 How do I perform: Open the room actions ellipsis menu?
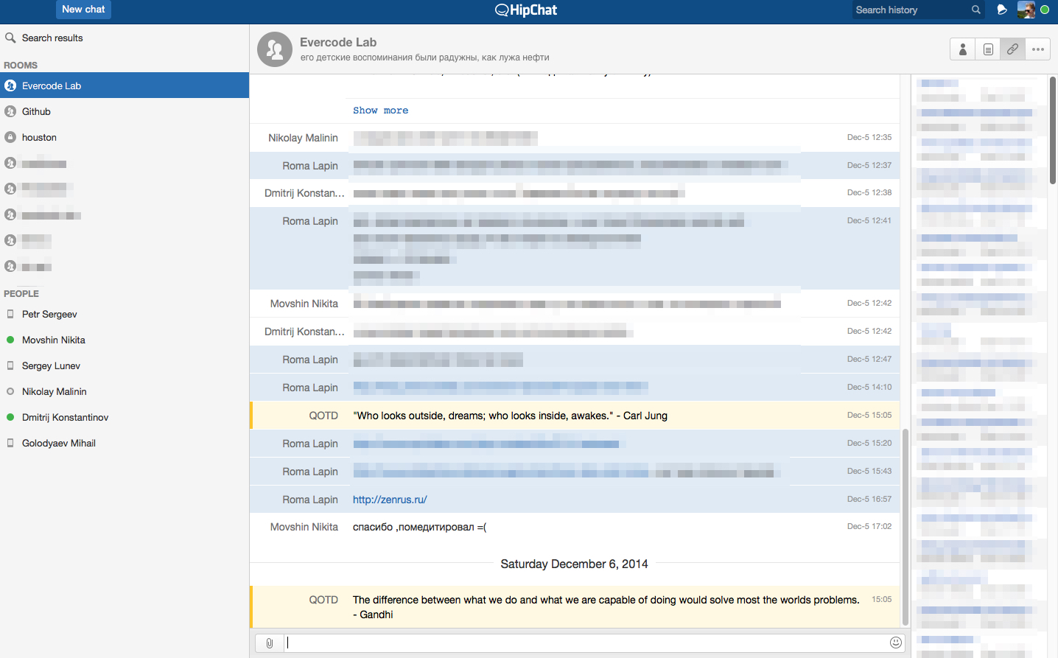click(x=1038, y=49)
